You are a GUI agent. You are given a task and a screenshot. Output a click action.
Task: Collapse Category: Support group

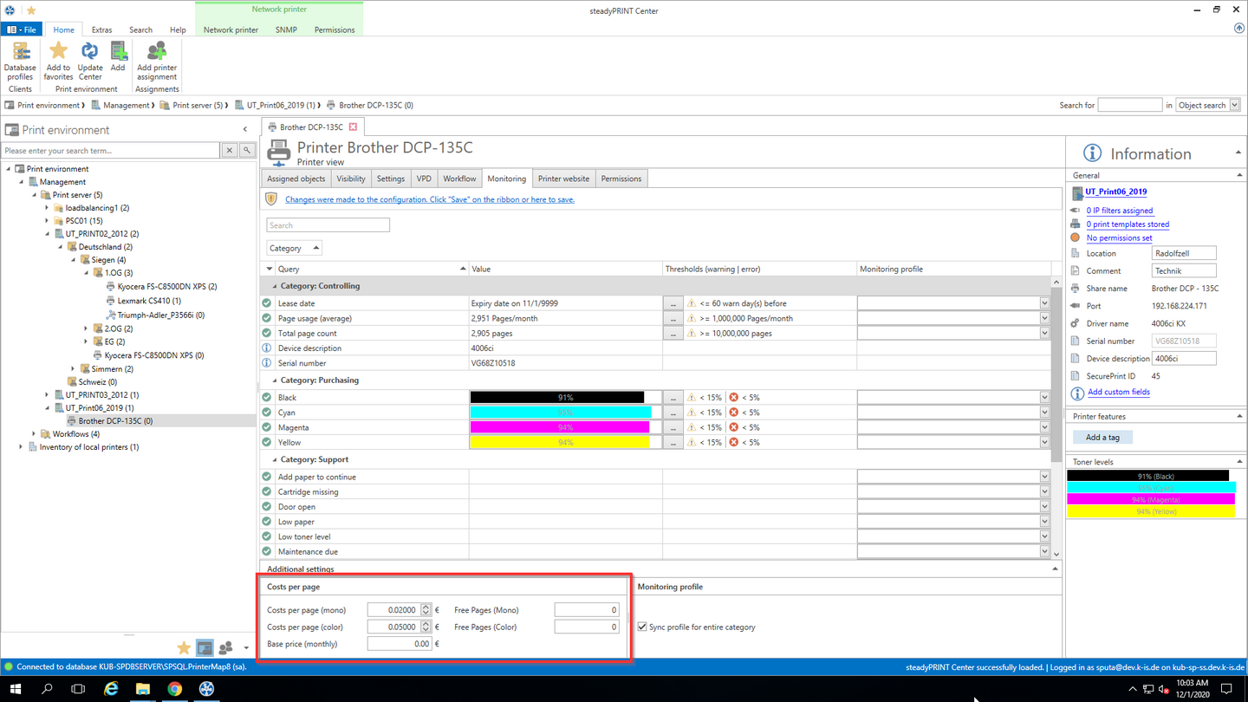(275, 460)
